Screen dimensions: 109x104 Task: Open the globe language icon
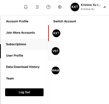pos(60,7)
